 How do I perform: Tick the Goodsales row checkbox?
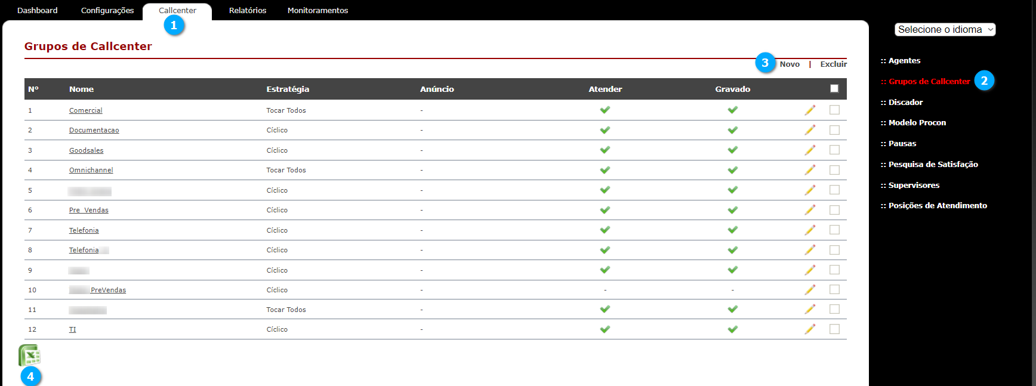click(x=834, y=150)
